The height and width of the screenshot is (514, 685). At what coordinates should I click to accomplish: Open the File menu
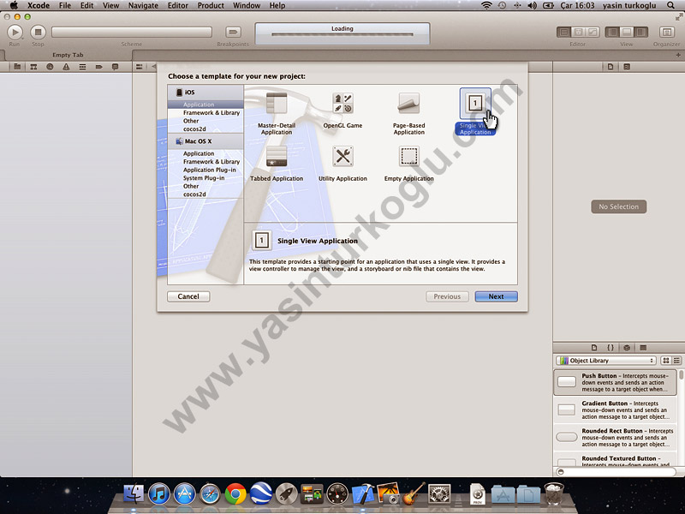[x=65, y=5]
